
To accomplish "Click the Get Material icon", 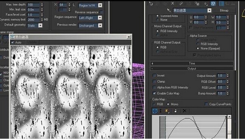I will [151, 3].
